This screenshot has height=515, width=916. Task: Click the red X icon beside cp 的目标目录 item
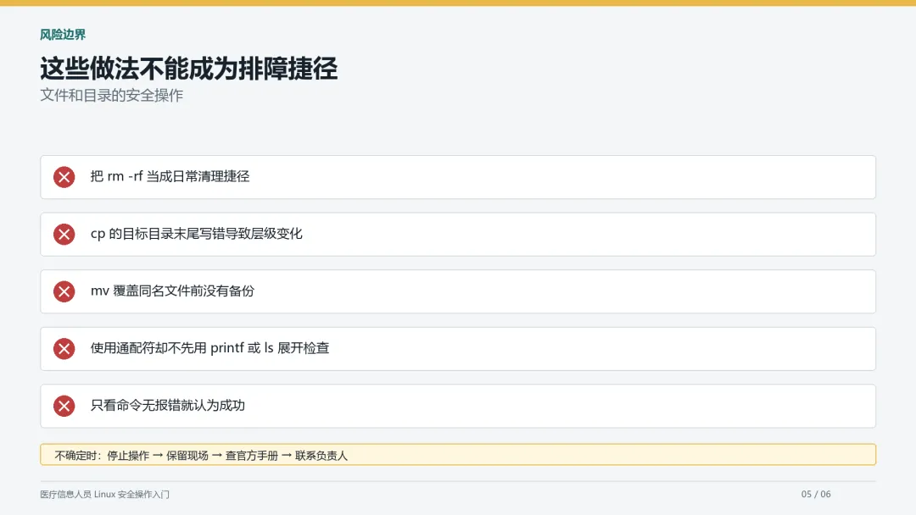64,234
